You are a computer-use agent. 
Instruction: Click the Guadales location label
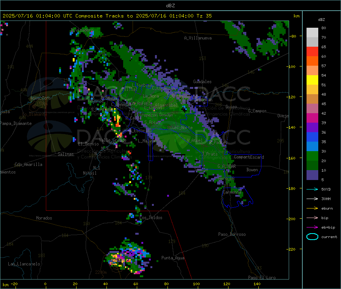(x=202, y=82)
